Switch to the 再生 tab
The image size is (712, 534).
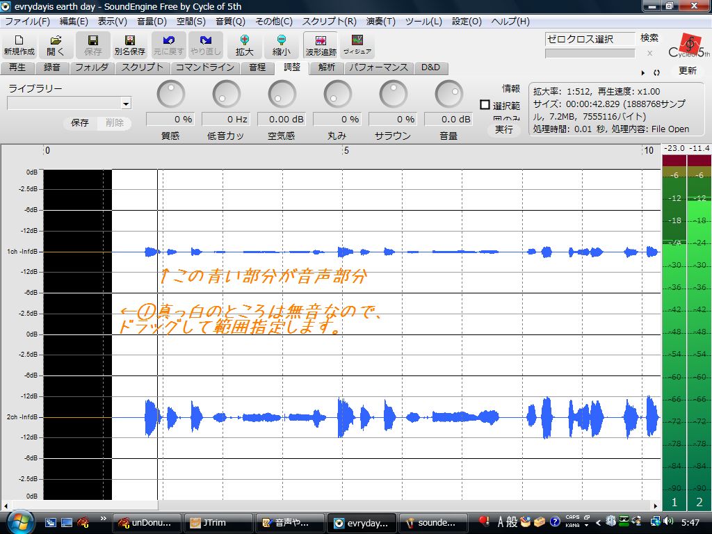[17, 67]
